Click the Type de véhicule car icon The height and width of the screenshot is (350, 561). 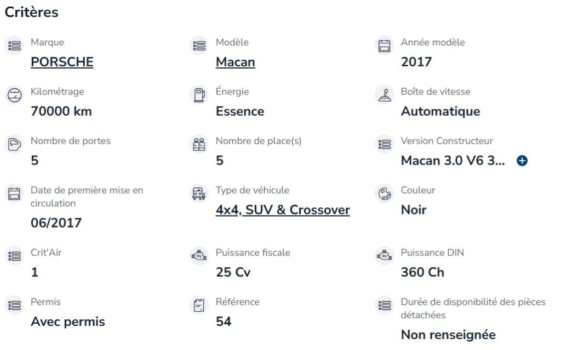(199, 194)
